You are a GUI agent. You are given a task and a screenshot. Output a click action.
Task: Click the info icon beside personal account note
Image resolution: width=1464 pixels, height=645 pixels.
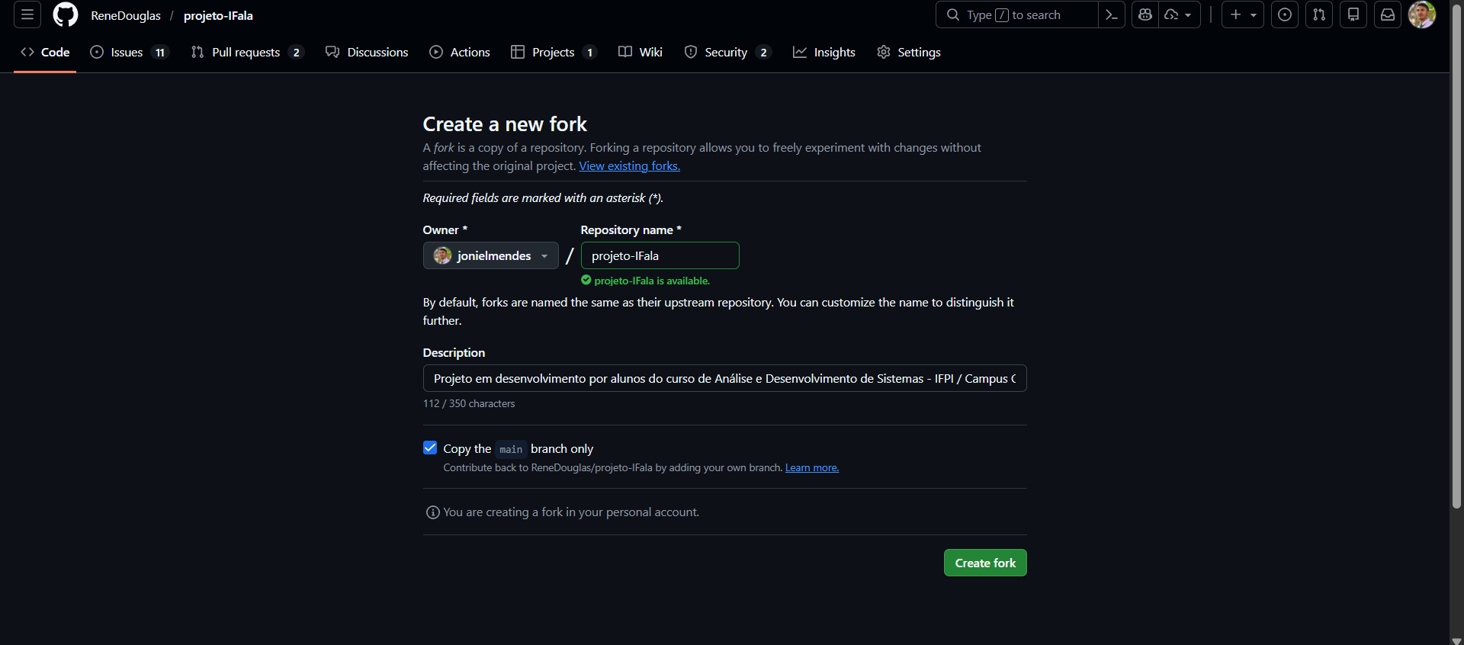[x=432, y=512]
